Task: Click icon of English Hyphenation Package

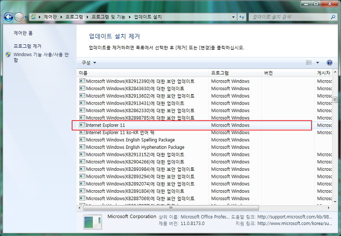Action: 82,147
